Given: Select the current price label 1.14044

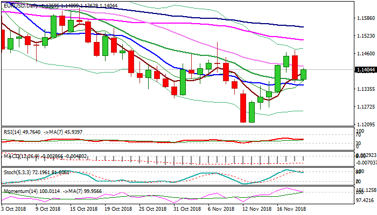Looking at the screenshot, I should 365,70.
